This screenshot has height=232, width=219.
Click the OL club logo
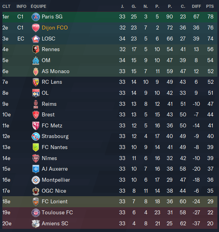(36, 93)
